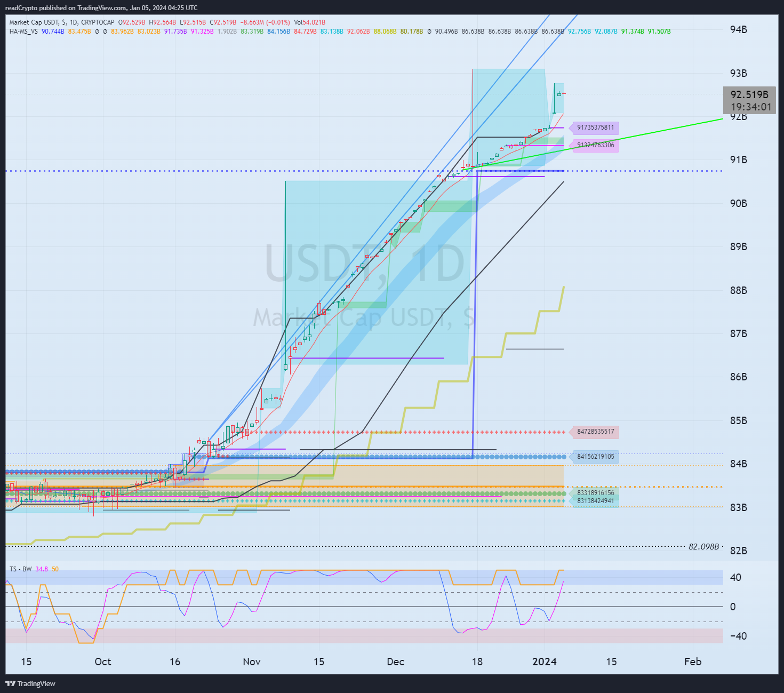Click the purple 91735375811 price label
This screenshot has width=784, height=693.
595,128
